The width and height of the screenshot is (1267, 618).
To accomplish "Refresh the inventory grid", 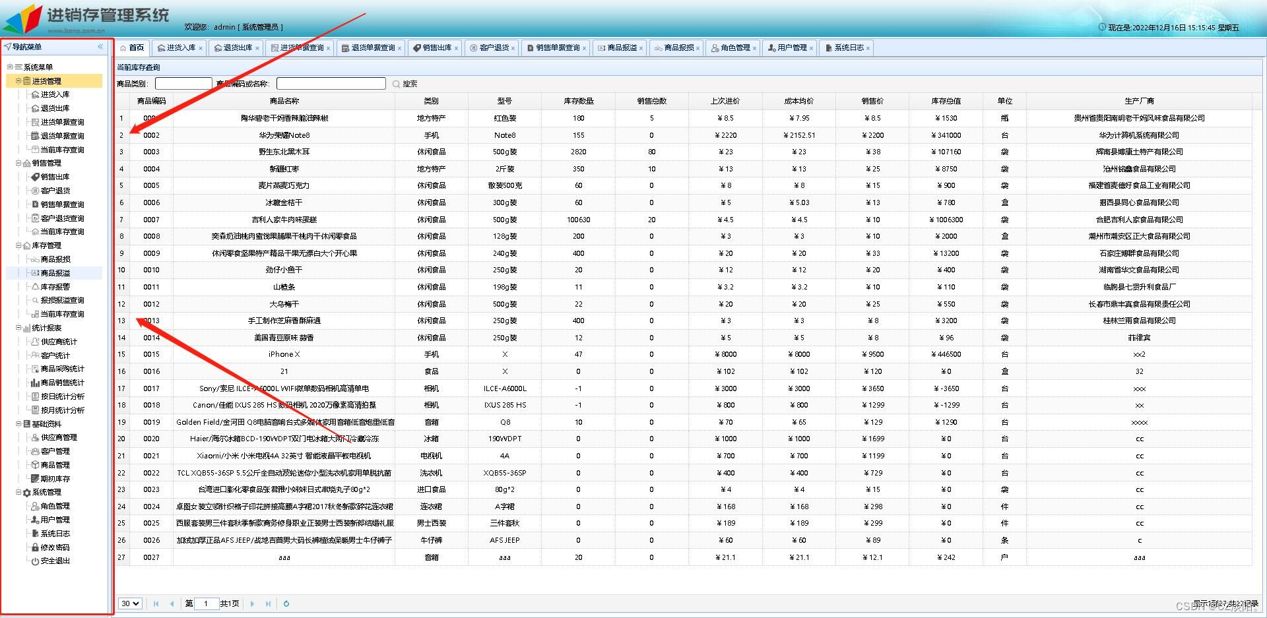I will pyautogui.click(x=286, y=603).
